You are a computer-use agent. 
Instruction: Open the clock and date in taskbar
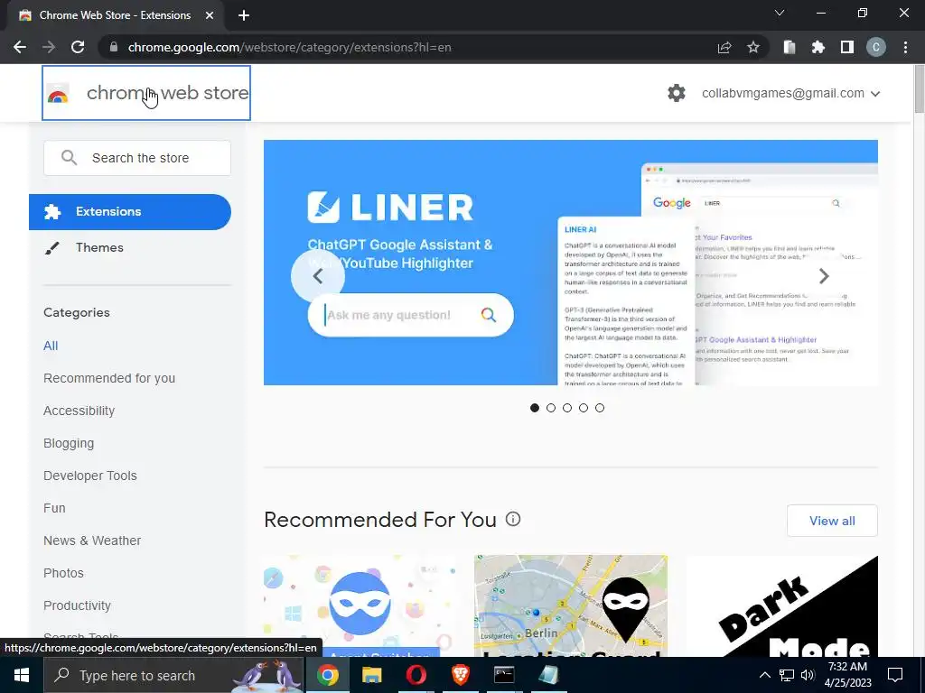click(847, 675)
